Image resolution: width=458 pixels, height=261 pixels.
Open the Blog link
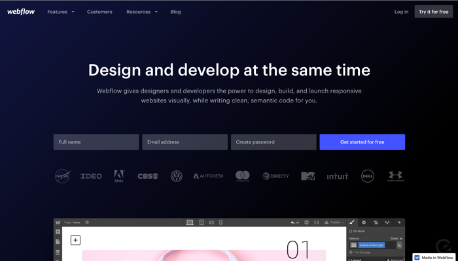point(175,12)
